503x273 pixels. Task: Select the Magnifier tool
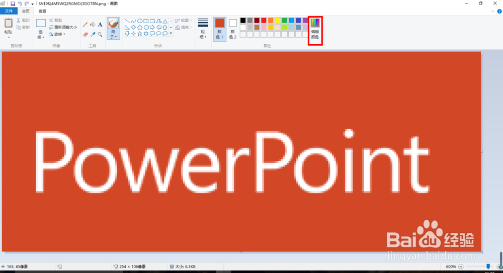pyautogui.click(x=100, y=34)
